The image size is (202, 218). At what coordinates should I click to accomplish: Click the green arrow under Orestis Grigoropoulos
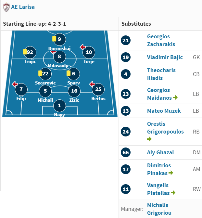point(149,139)
